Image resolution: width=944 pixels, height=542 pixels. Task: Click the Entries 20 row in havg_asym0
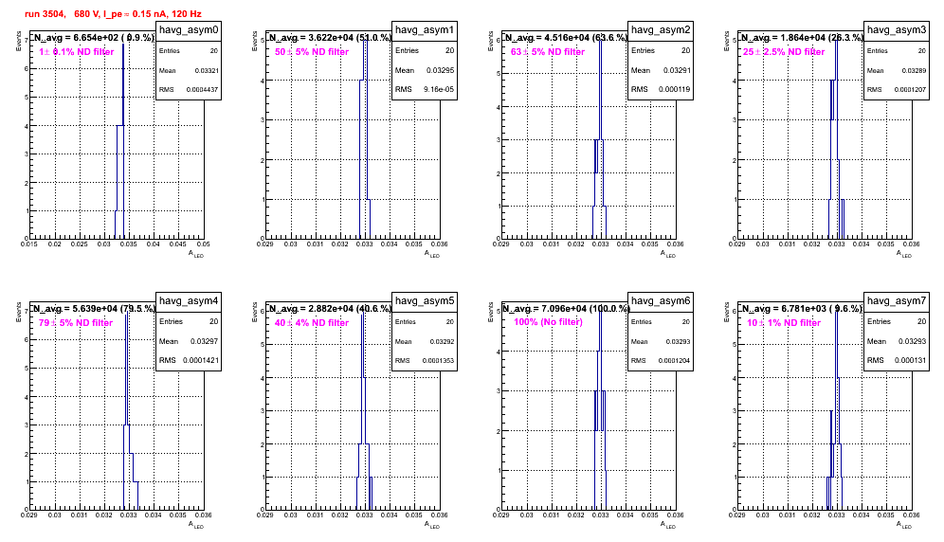189,51
